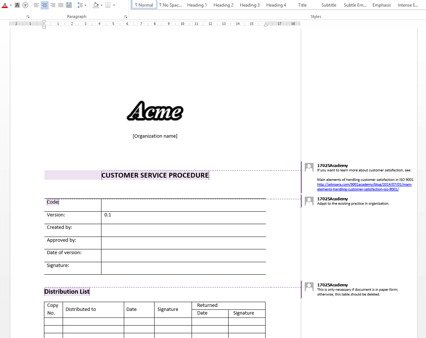Open the Borders dropdown arrow
The height and width of the screenshot is (338, 426).
[x=114, y=5]
